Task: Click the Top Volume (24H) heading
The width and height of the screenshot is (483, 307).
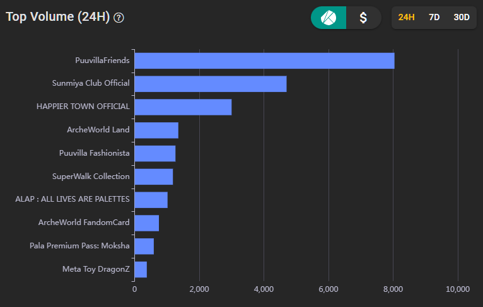Action: (58, 17)
